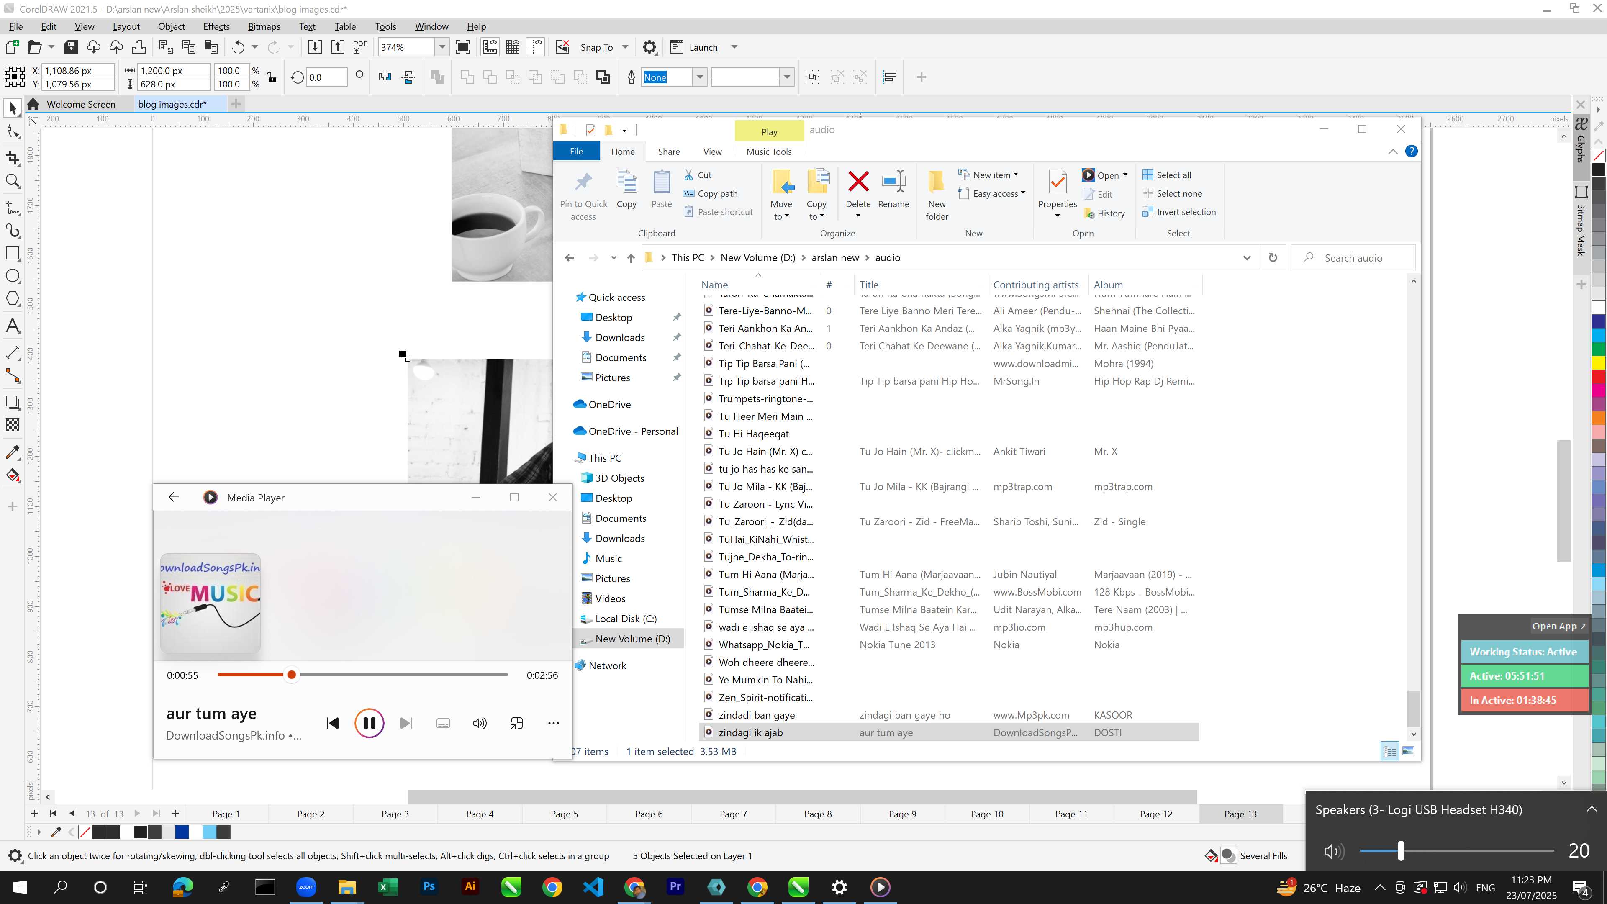1607x904 pixels.
Task: Toggle captions icon in Media Player
Action: pyautogui.click(x=443, y=723)
